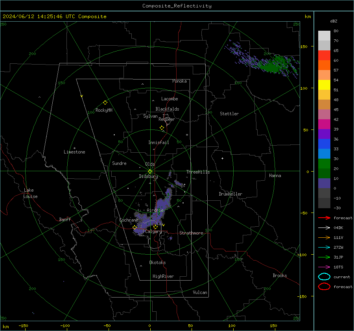Click the Limestone label
The width and height of the screenshot is (354, 331).
pos(74,152)
